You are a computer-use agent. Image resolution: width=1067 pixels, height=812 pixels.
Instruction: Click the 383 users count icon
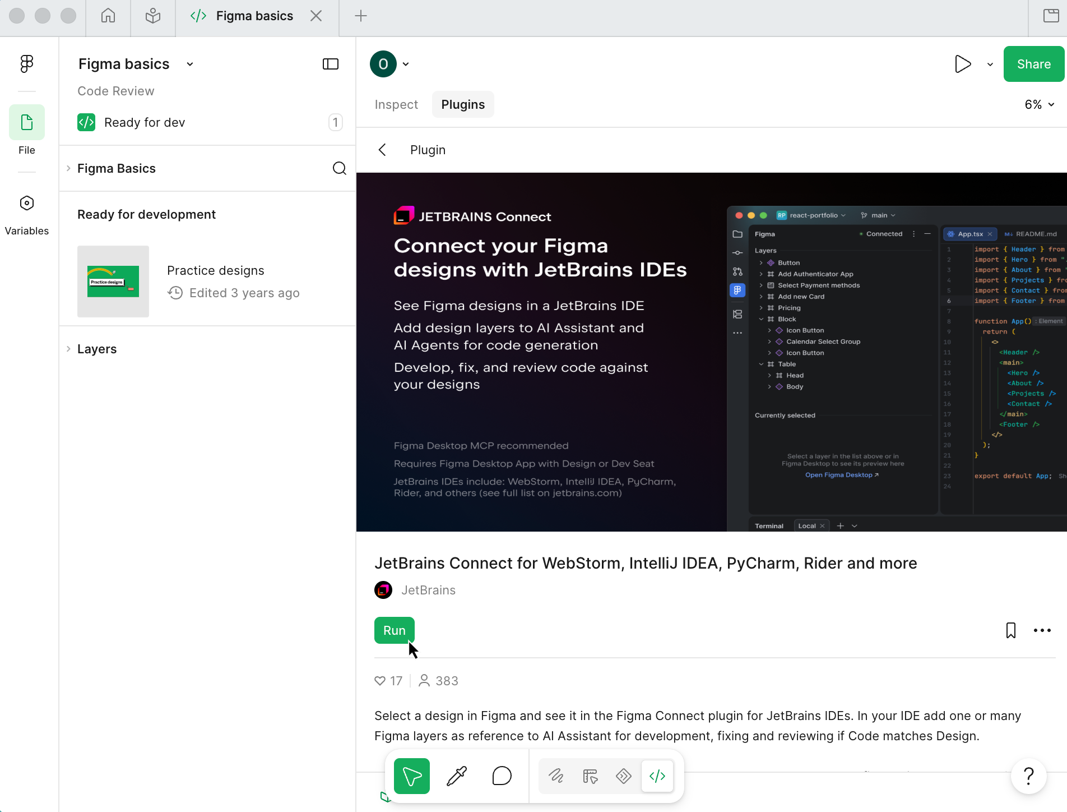(424, 681)
